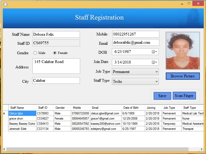Click email cell edetjerry@gmail.com
The width and height of the screenshot is (206, 154).
tap(106, 129)
